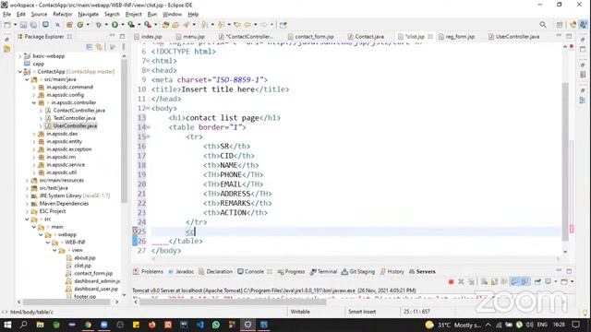This screenshot has height=332, width=591.
Task: Expand the in.apssdc.command package
Action: click(33, 88)
